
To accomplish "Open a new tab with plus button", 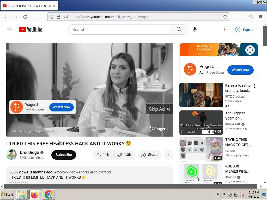I will pos(64,6).
